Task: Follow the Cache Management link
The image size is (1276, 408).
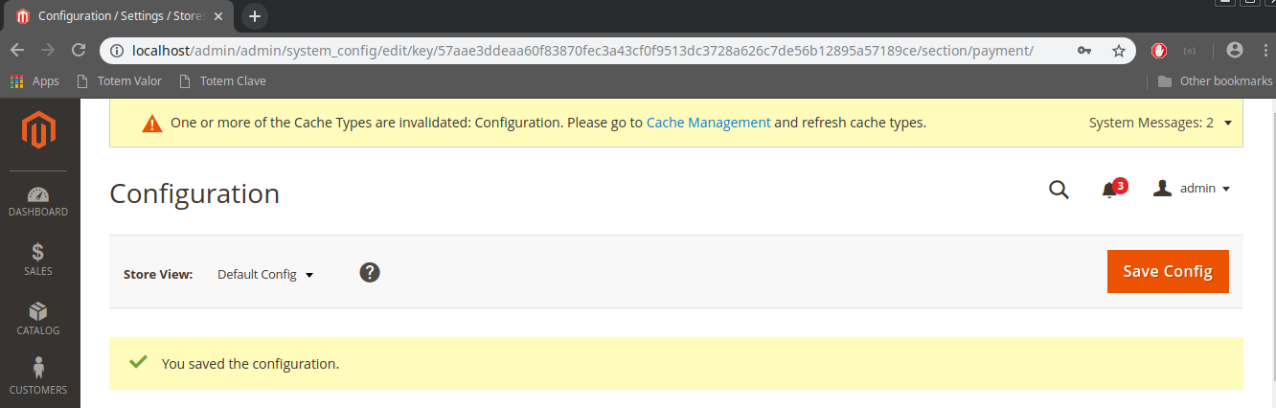Action: [708, 124]
